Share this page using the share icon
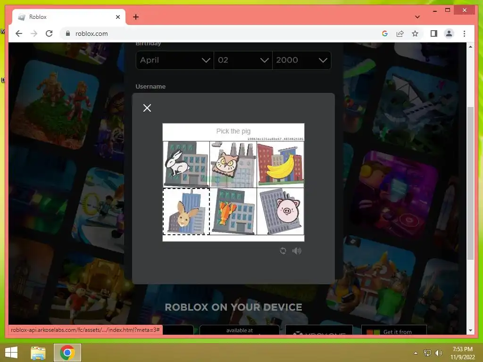The height and width of the screenshot is (362, 483). click(x=400, y=33)
